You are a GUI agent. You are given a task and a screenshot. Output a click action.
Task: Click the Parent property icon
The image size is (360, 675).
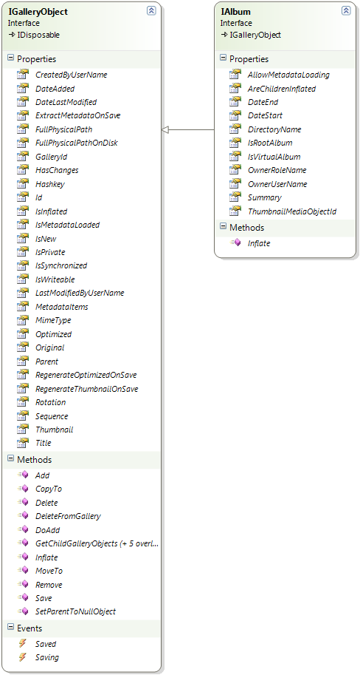[22, 362]
